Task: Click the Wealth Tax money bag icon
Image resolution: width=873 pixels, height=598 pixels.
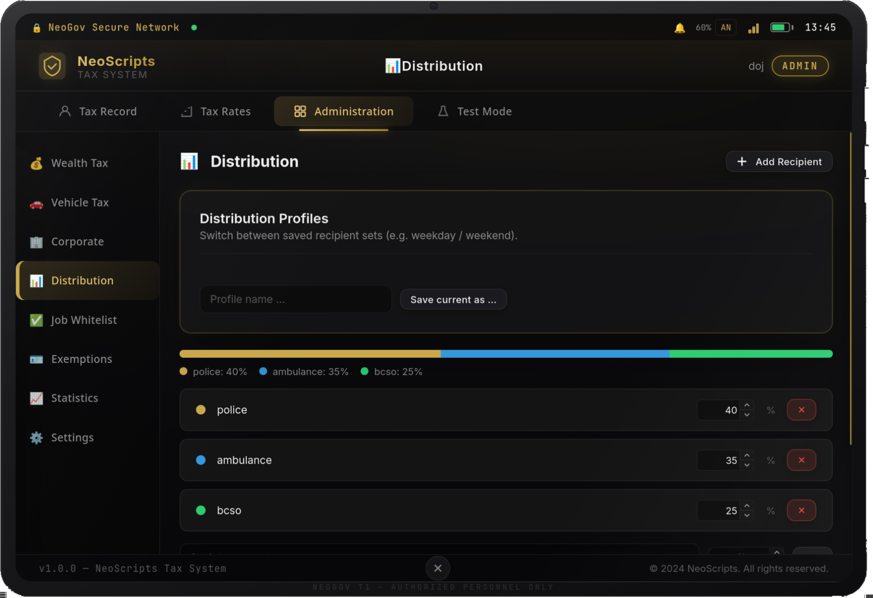Action: tap(36, 163)
